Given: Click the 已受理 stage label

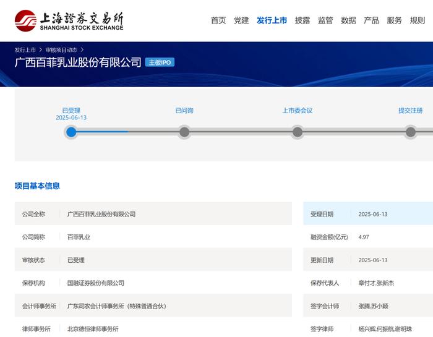Looking at the screenshot, I should click(71, 111).
